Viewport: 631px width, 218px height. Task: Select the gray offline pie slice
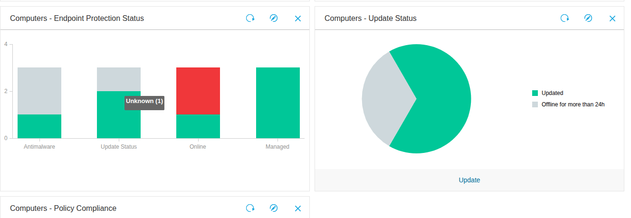coord(382,100)
